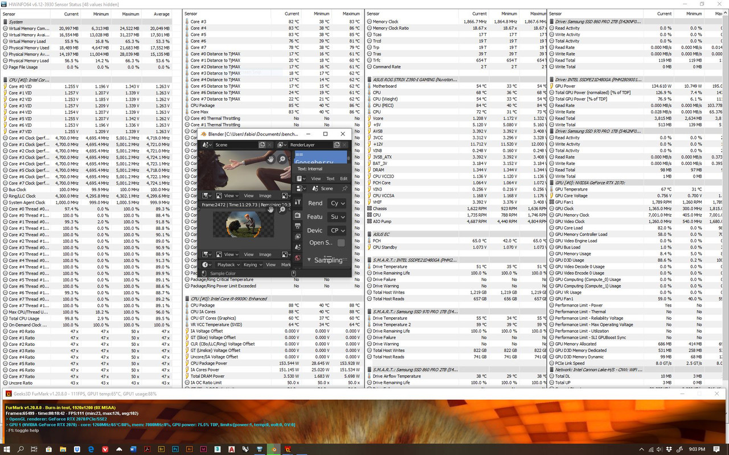729x455 pixels.
Task: Open the Text editor type dropdown in Blender
Action: point(301,179)
